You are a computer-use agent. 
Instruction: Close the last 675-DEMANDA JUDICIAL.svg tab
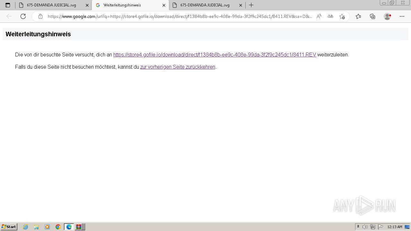[x=240, y=5]
